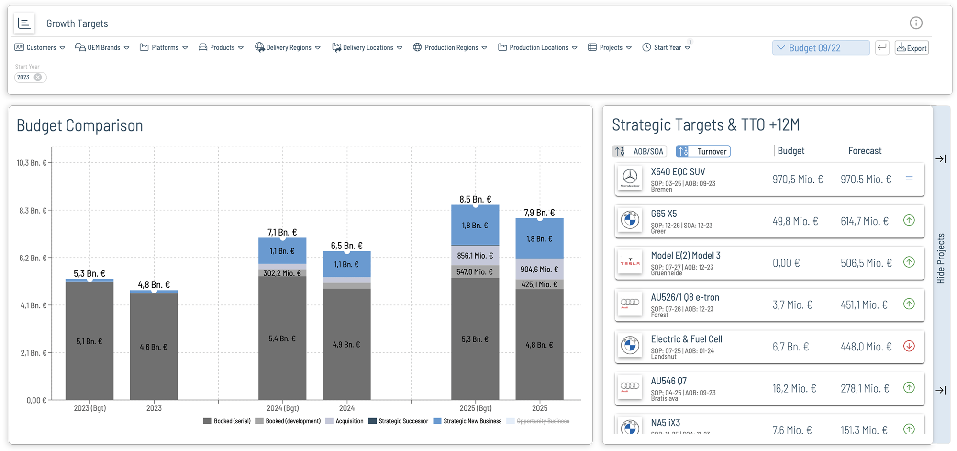Click the Audi logo of Q8 e-tron
This screenshot has height=451, width=957.
(x=630, y=304)
